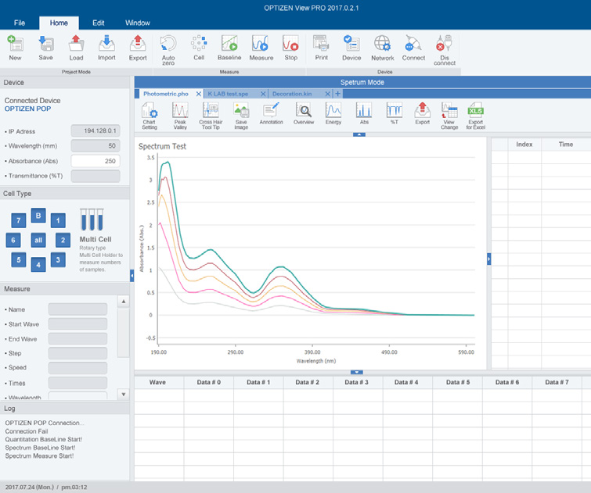Collapse the left sidebar panel arrow
Screen dimensions: 591x493
132,275
